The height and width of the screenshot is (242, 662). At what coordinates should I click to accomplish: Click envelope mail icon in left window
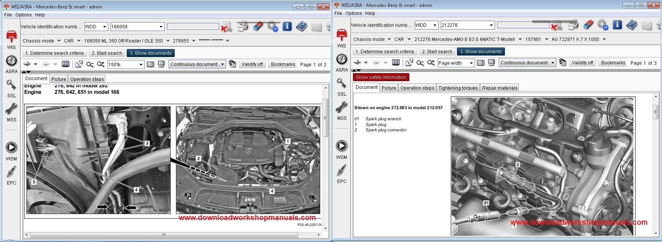click(x=316, y=27)
